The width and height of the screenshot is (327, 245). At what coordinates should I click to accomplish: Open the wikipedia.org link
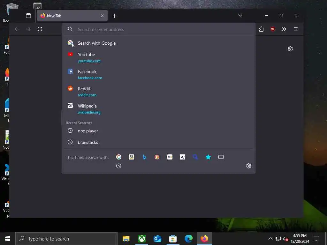click(89, 112)
